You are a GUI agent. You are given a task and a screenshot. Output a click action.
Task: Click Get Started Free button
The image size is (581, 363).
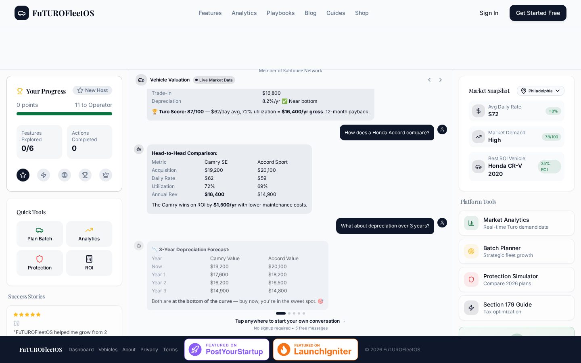[538, 13]
